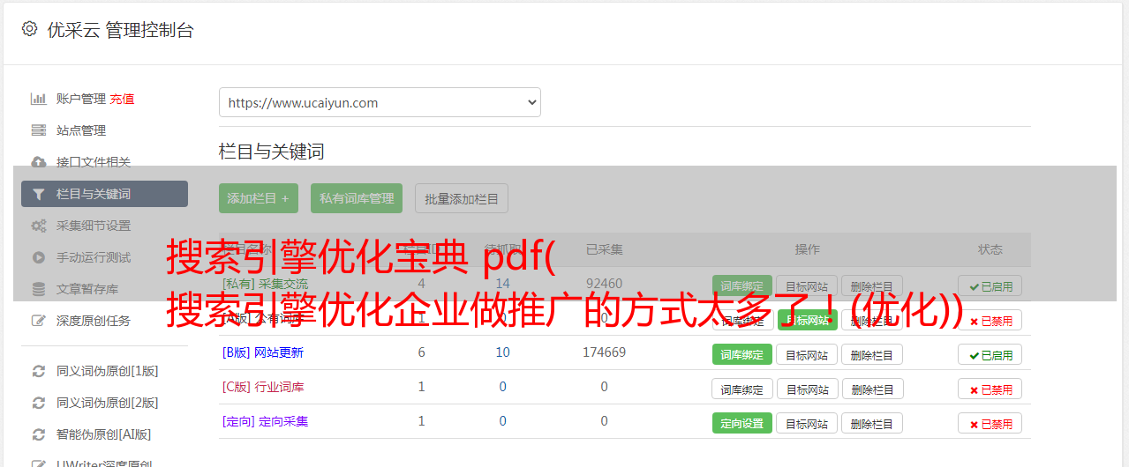Open the [私有] 采集交流 column link
1129x467 pixels.
(265, 284)
